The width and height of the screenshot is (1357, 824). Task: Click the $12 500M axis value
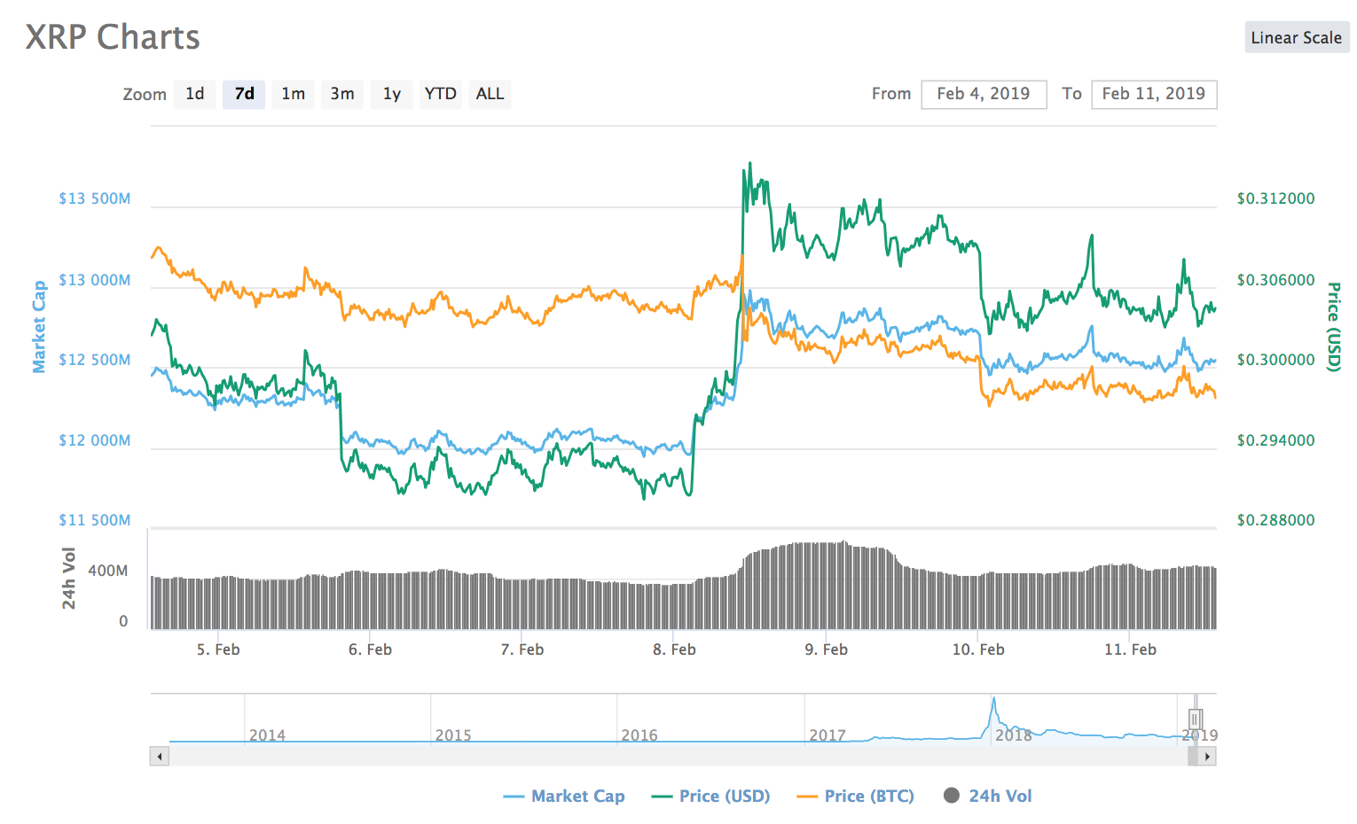point(95,360)
